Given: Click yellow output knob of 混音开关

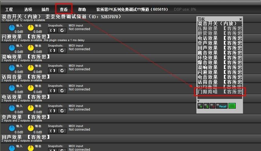Looking at the screenshot, I should coord(31,28).
